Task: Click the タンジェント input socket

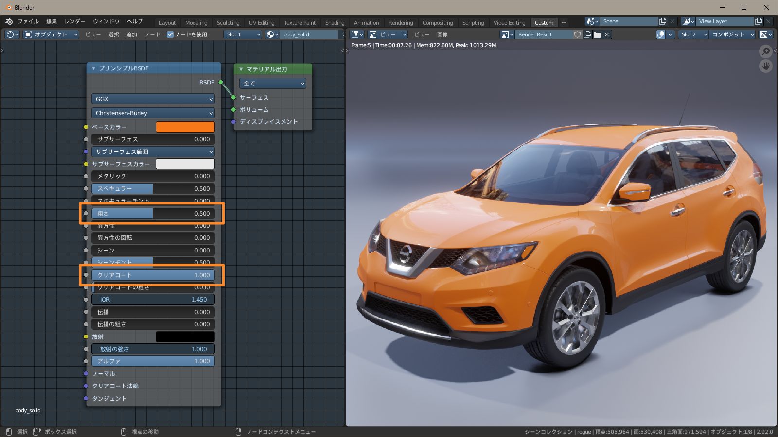Action: click(x=86, y=398)
